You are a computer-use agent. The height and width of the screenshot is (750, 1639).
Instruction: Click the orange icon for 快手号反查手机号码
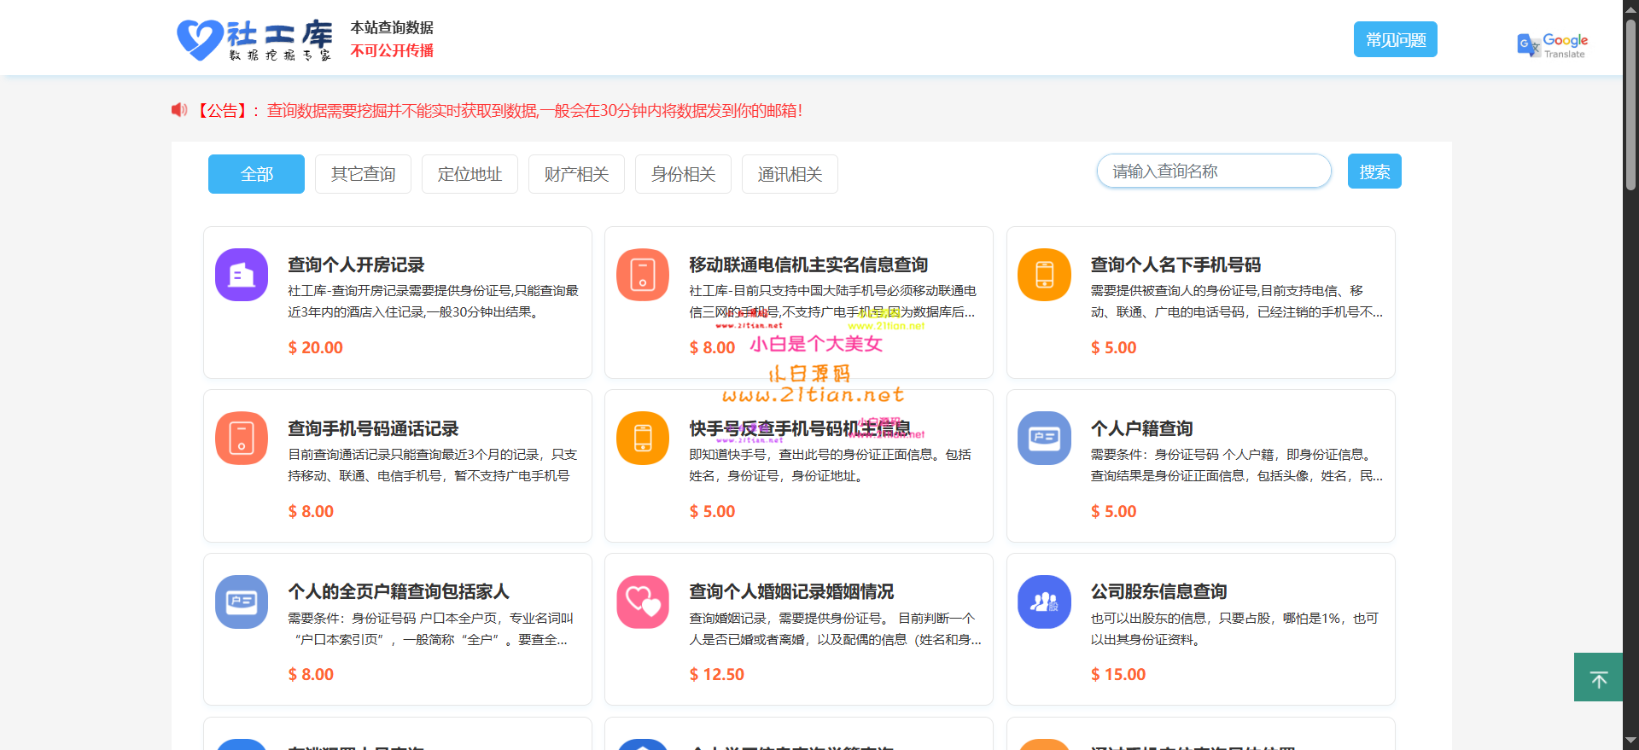point(643,439)
